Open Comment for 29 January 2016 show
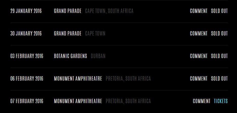Image resolution: width=237 pixels, height=113 pixels. pos(199,11)
